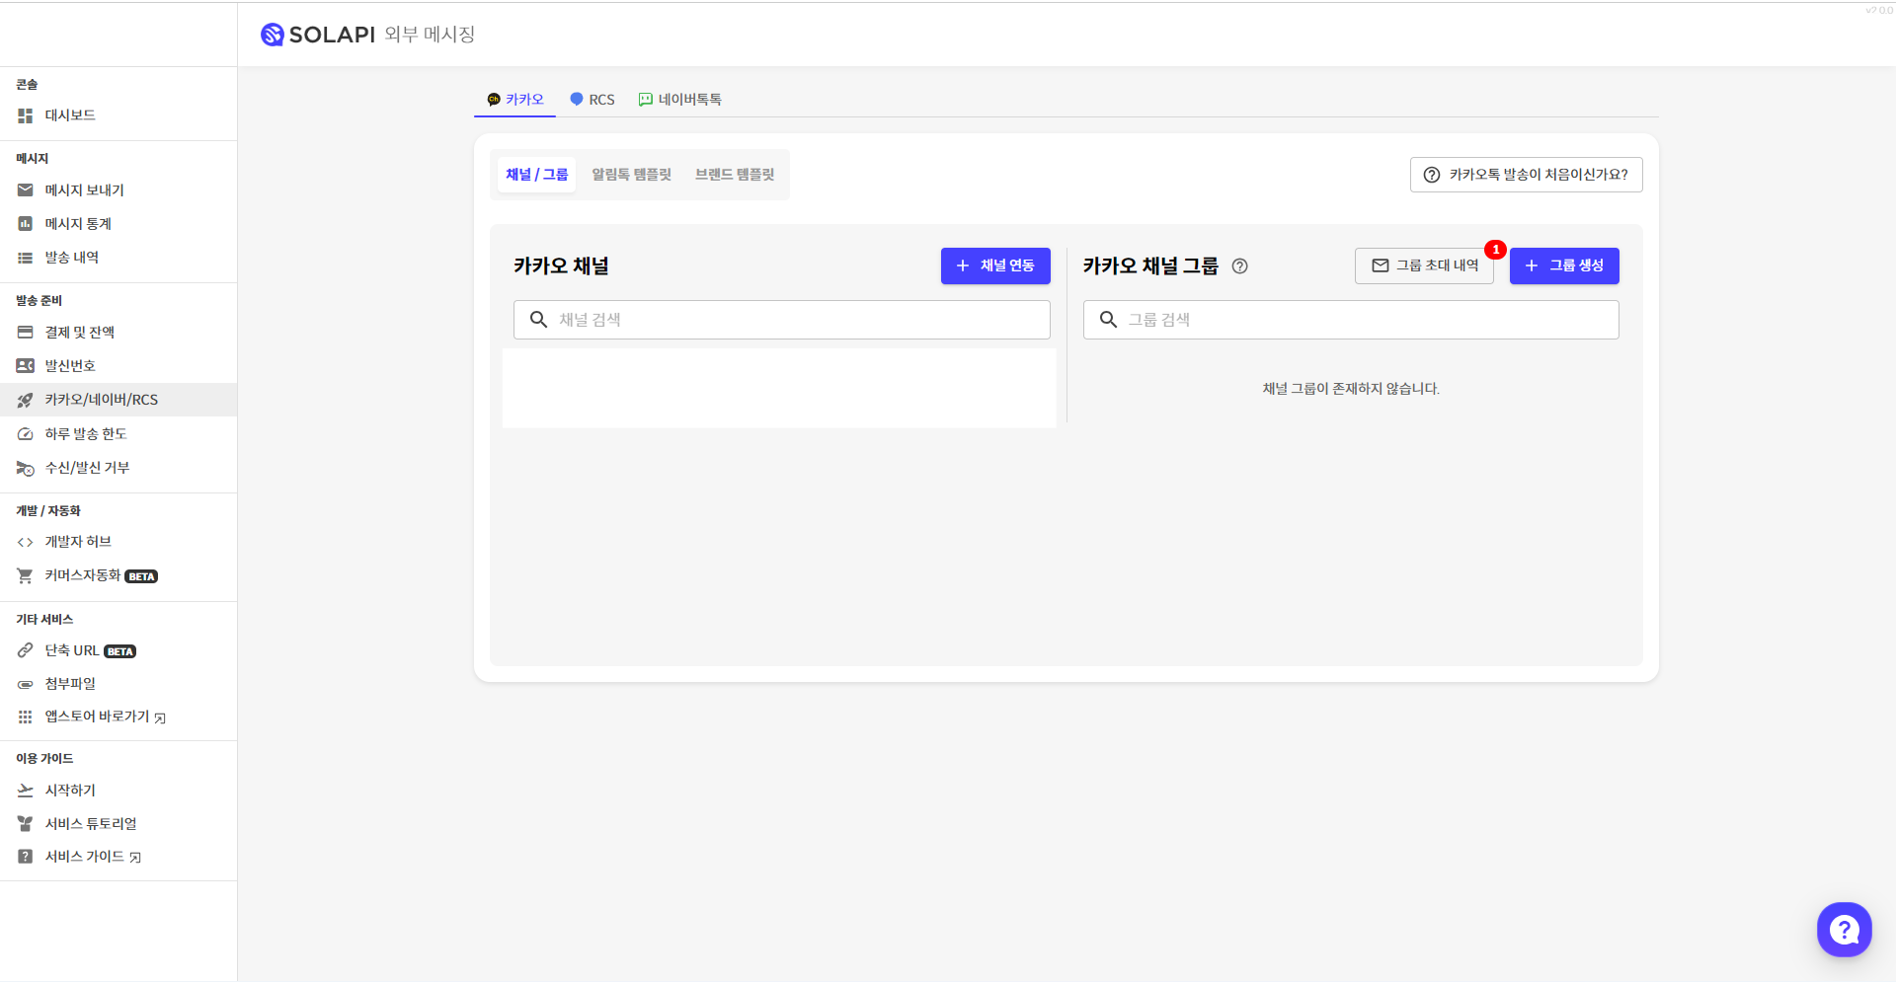Open 개발자 허브 menu item

coord(118,542)
